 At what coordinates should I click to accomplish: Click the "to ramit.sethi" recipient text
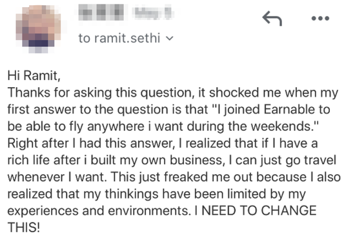pos(119,38)
